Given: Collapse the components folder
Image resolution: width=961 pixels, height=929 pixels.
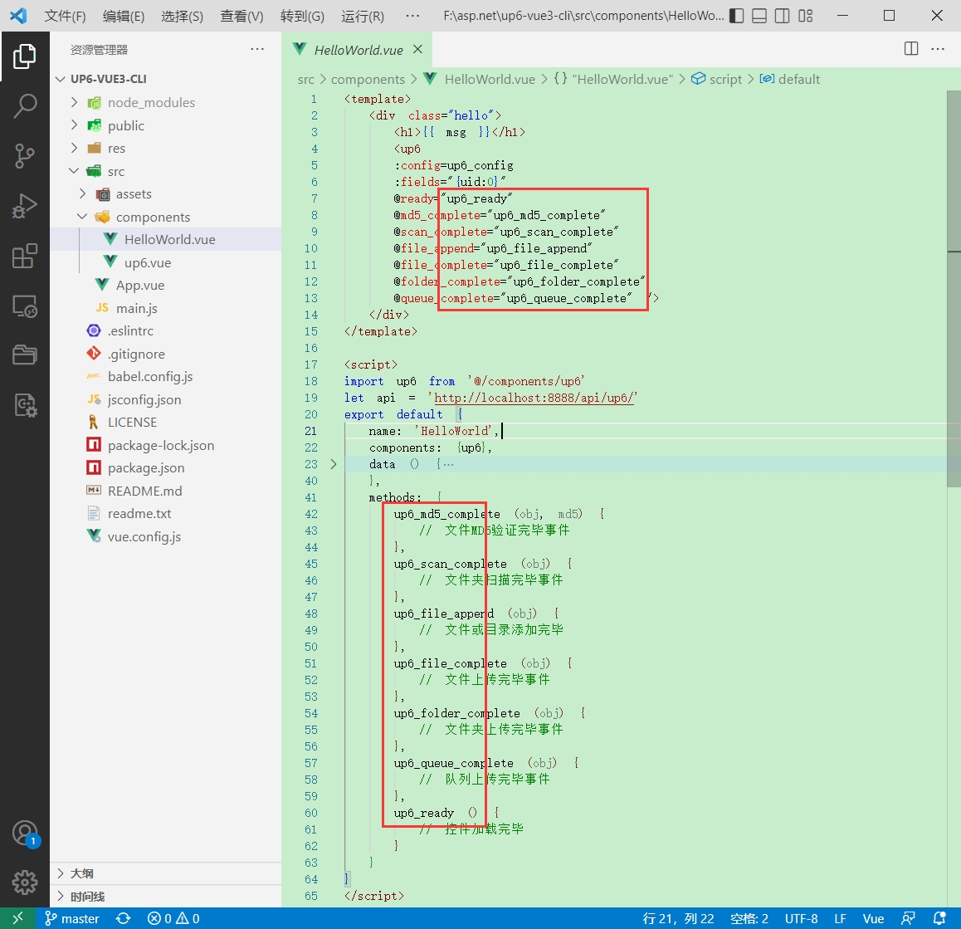Looking at the screenshot, I should tap(153, 217).
